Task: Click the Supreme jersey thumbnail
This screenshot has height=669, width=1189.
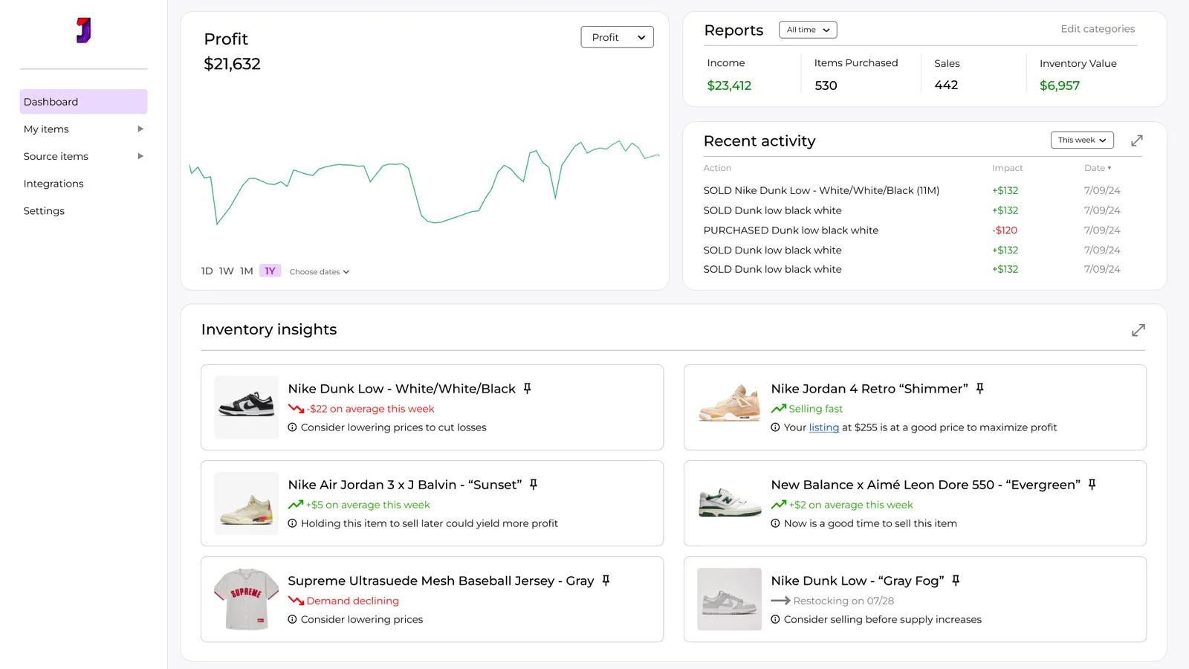Action: 246,599
